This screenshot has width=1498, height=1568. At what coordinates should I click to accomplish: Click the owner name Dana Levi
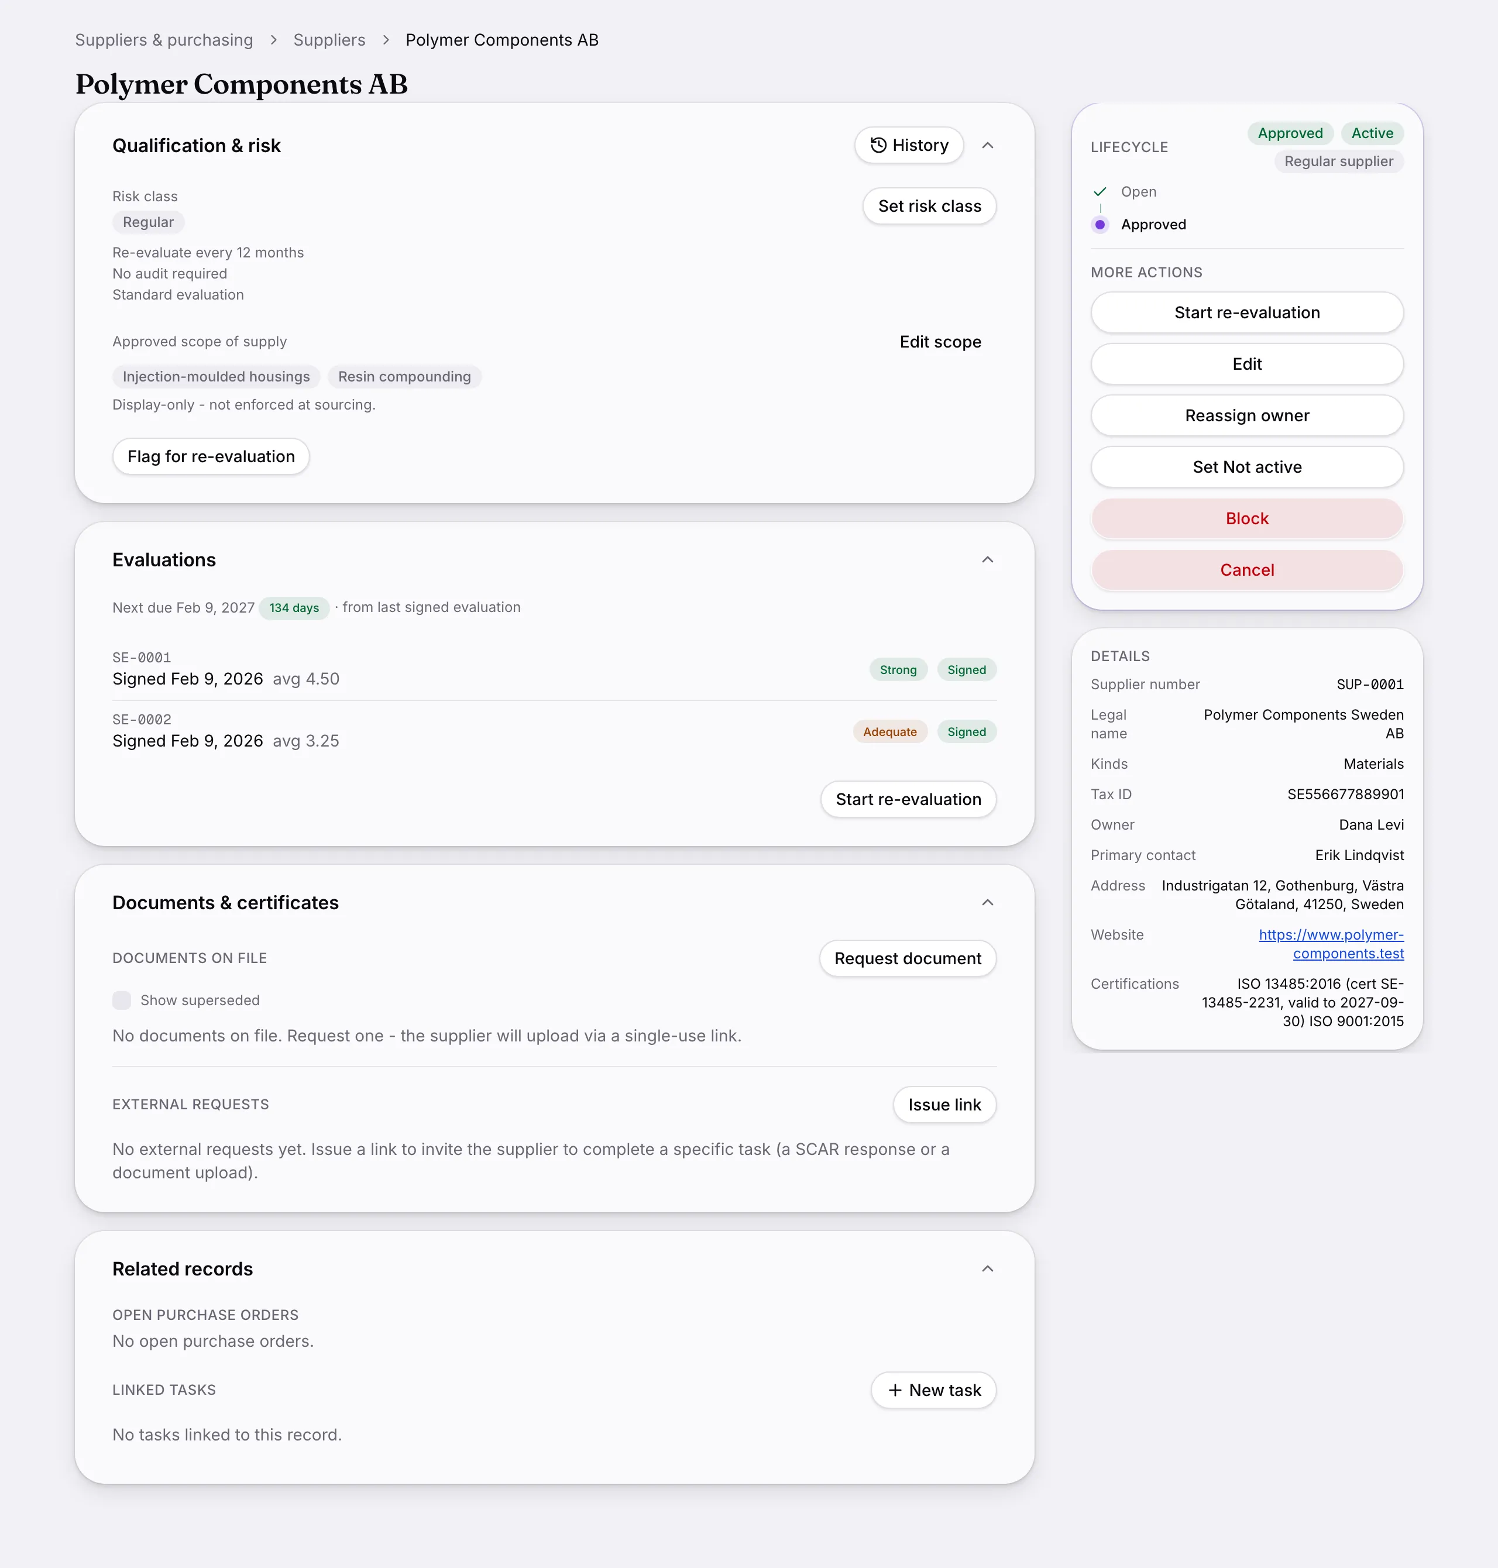(1371, 825)
